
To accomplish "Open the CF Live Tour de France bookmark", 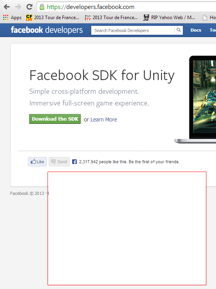I will 53,18.
